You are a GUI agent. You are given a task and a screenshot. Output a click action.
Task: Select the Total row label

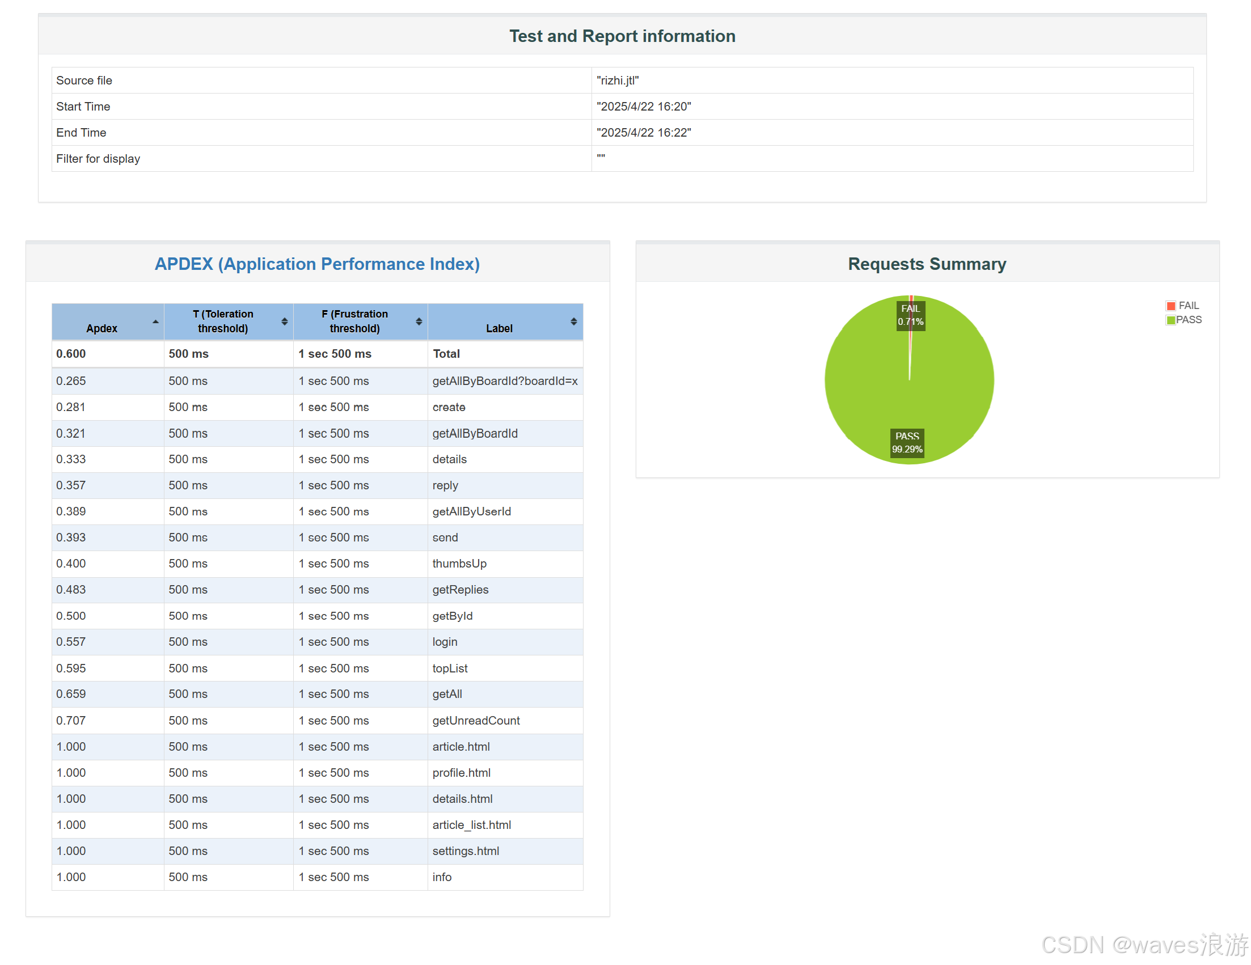pos(446,354)
